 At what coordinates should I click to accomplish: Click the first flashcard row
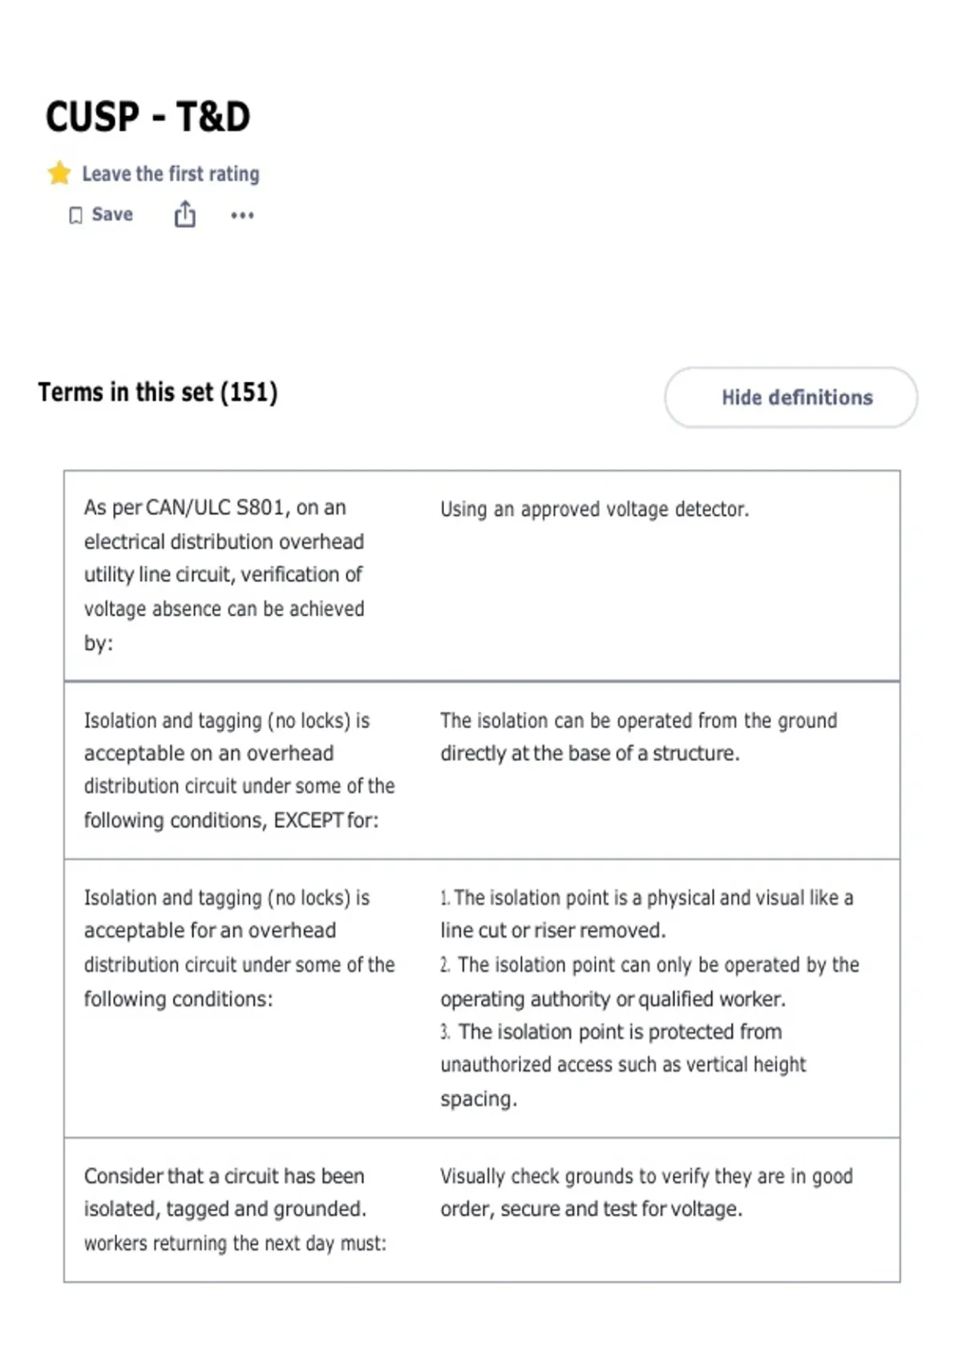[482, 576]
